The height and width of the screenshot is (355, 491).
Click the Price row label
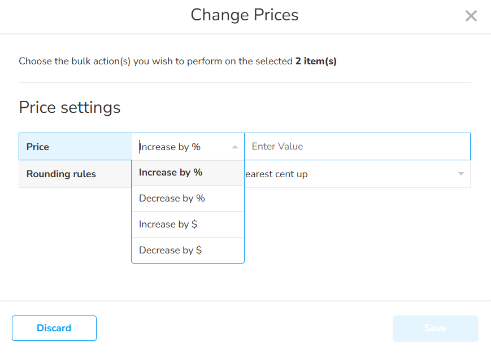tap(38, 147)
